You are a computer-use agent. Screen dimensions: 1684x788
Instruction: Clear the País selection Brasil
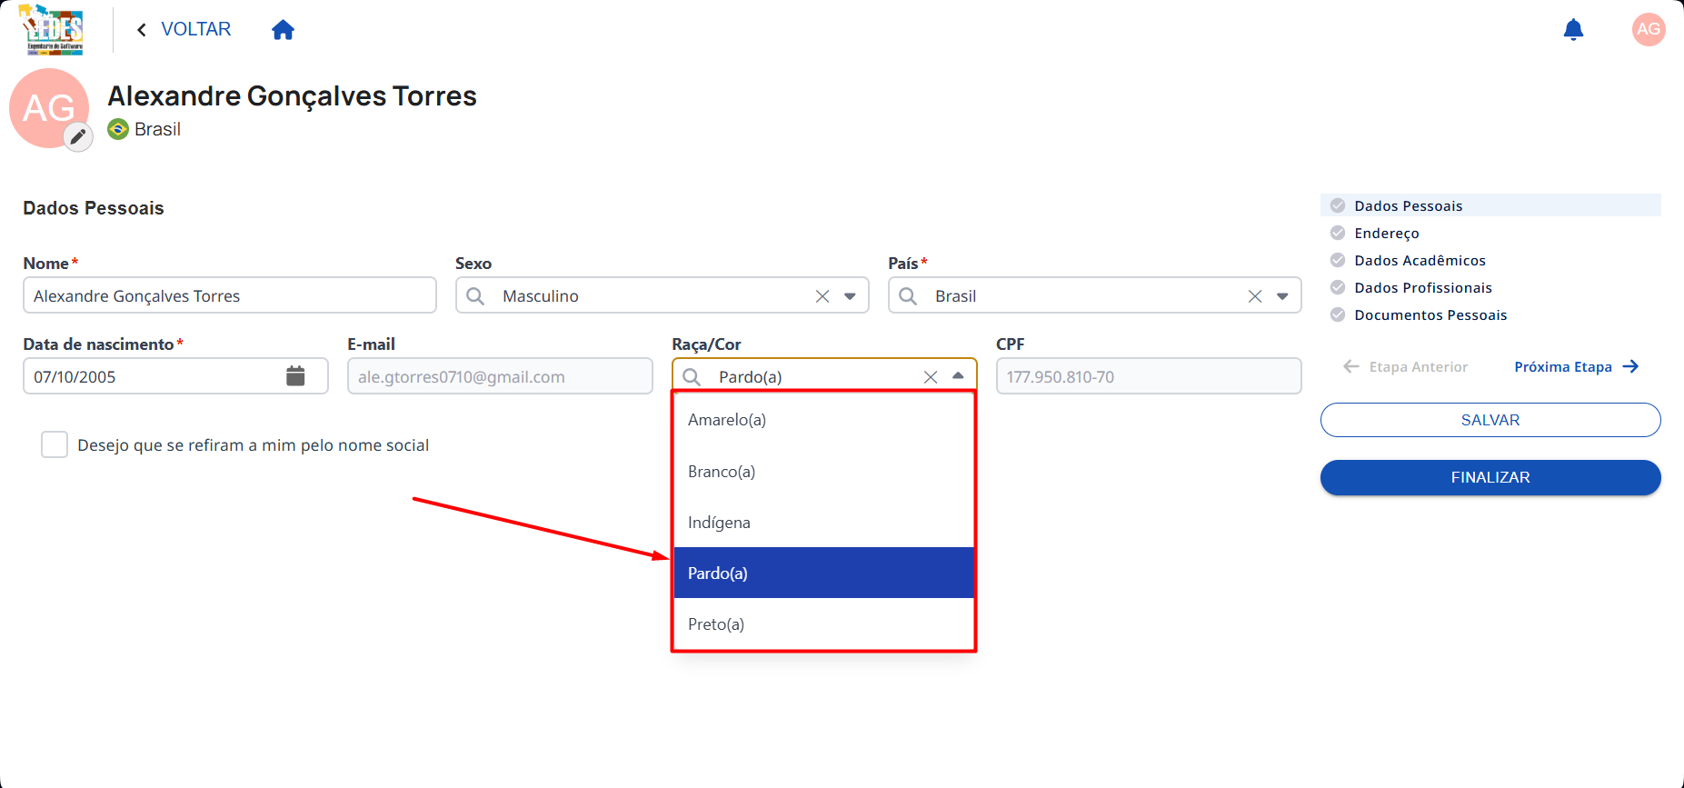1254,296
